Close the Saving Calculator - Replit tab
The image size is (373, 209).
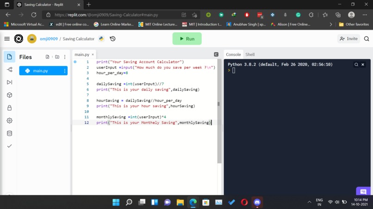coord(79,5)
